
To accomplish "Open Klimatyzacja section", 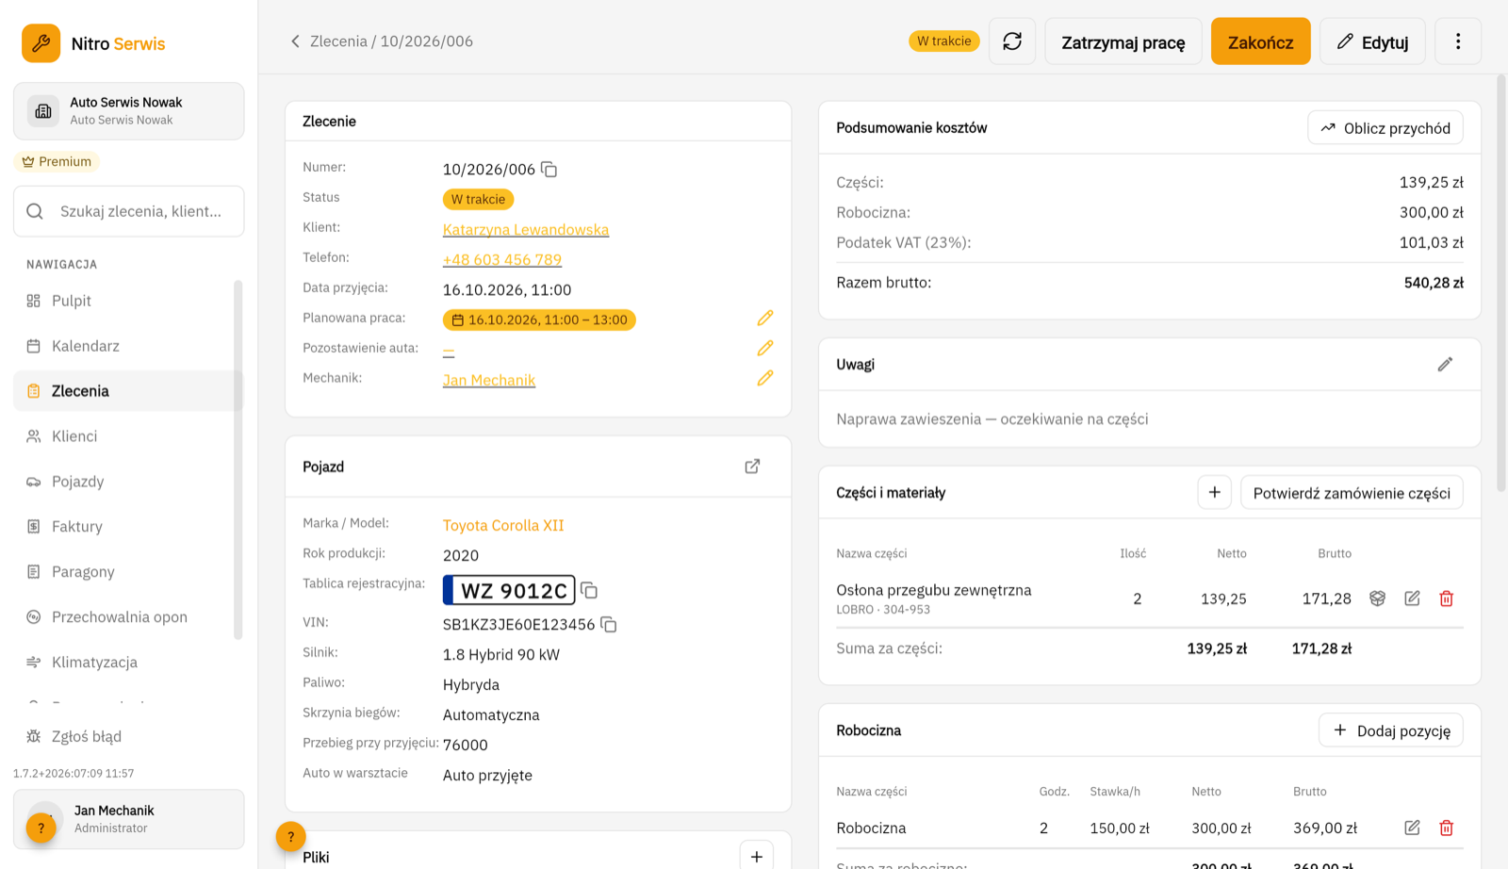I will click(128, 663).
